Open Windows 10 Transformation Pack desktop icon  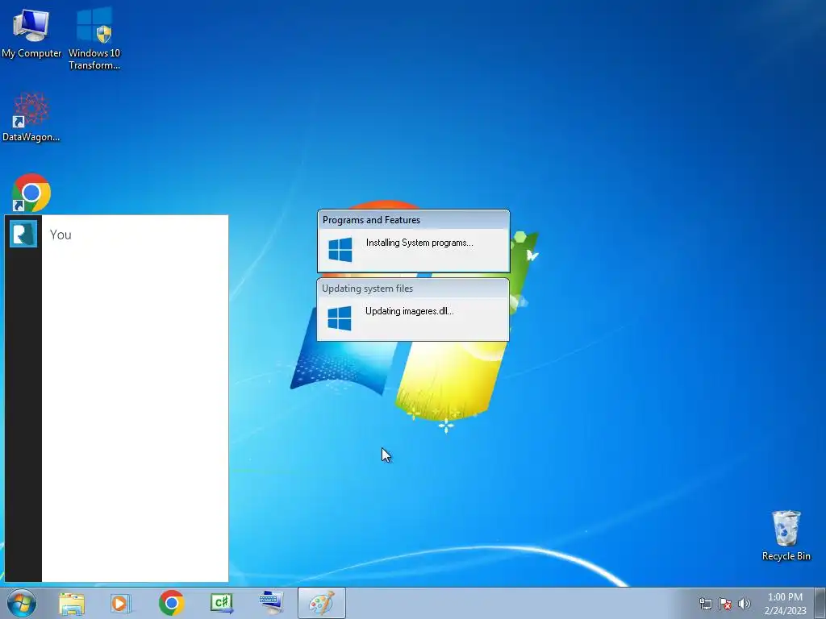click(x=94, y=39)
